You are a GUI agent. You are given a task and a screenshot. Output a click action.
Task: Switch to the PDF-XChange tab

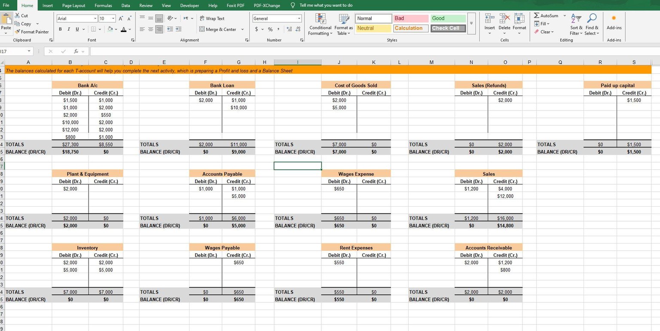click(x=267, y=5)
